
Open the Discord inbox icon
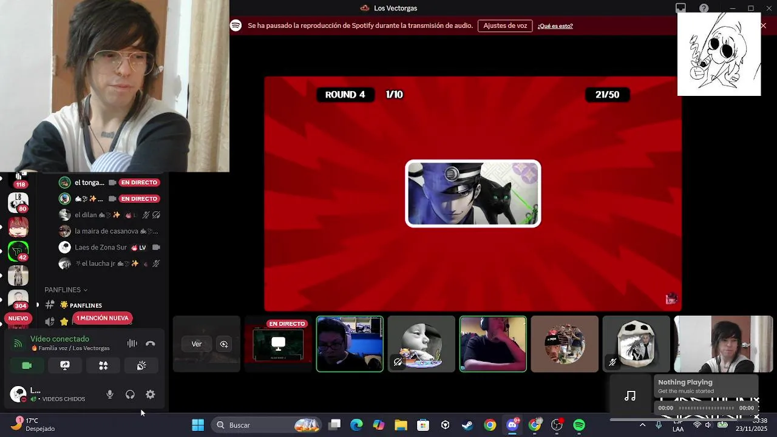pyautogui.click(x=680, y=8)
